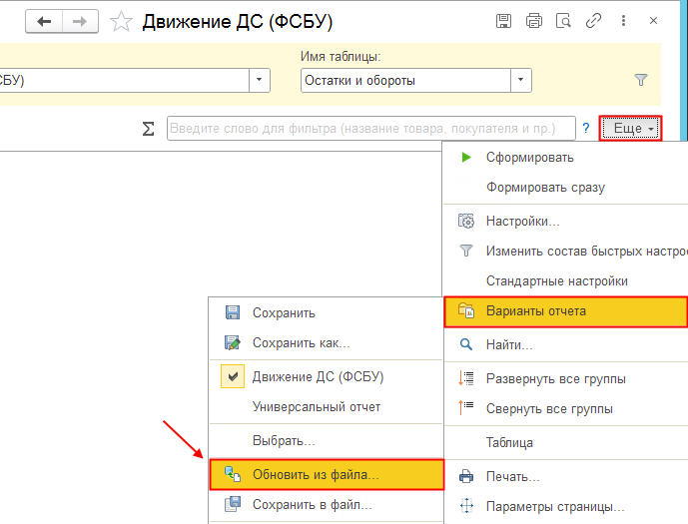Click printer icon beside Печать

coord(466,476)
